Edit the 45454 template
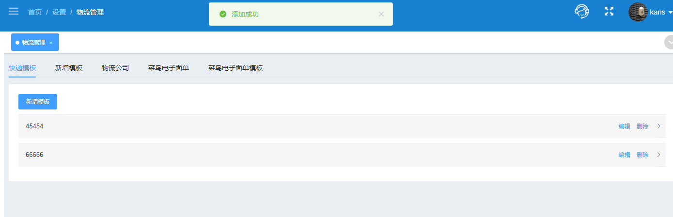Screen dimensions: 673x217 [625, 126]
